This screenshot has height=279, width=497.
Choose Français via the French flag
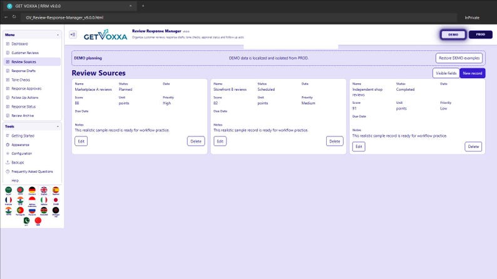pyautogui.click(x=9, y=201)
